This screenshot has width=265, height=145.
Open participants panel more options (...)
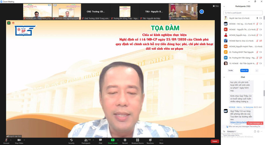(257, 70)
